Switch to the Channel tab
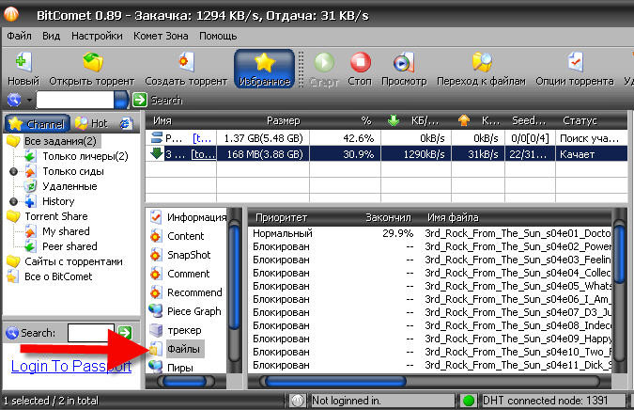Screen dimensions: 634x410 [x=38, y=123]
